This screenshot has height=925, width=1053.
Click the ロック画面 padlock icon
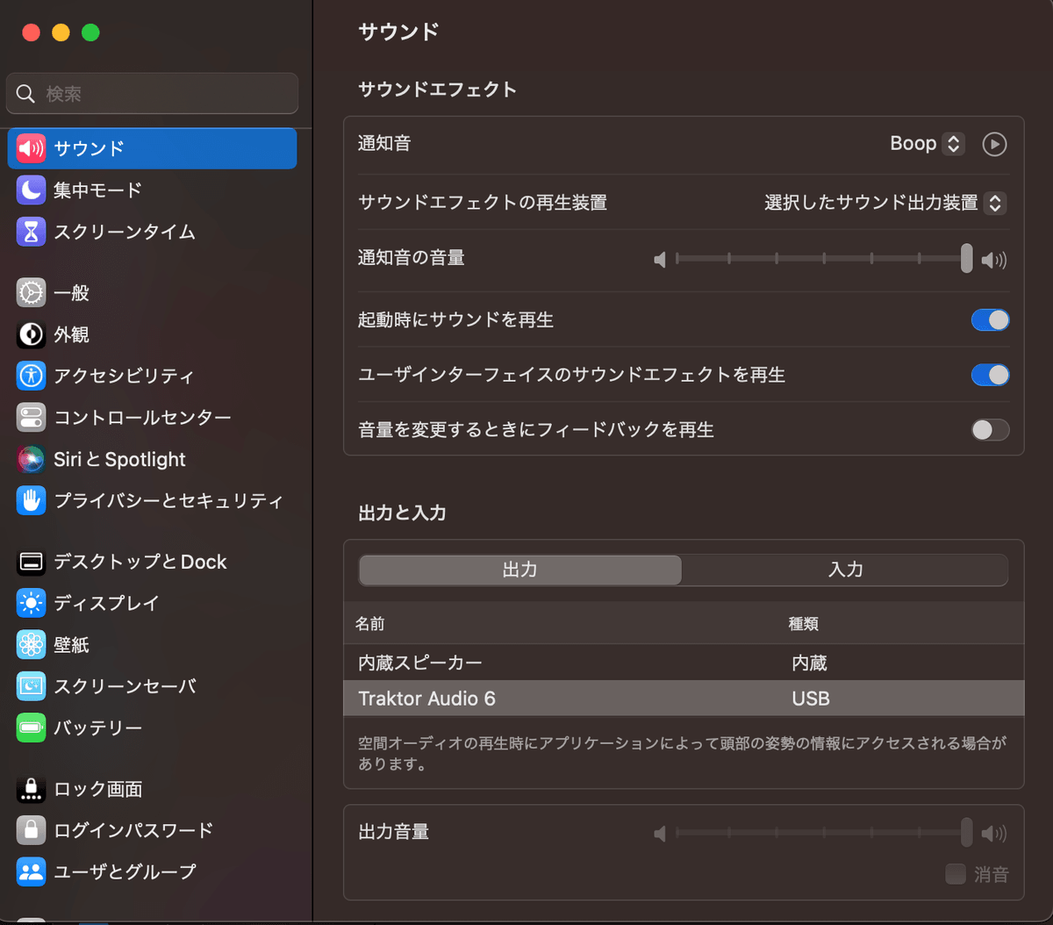point(29,789)
